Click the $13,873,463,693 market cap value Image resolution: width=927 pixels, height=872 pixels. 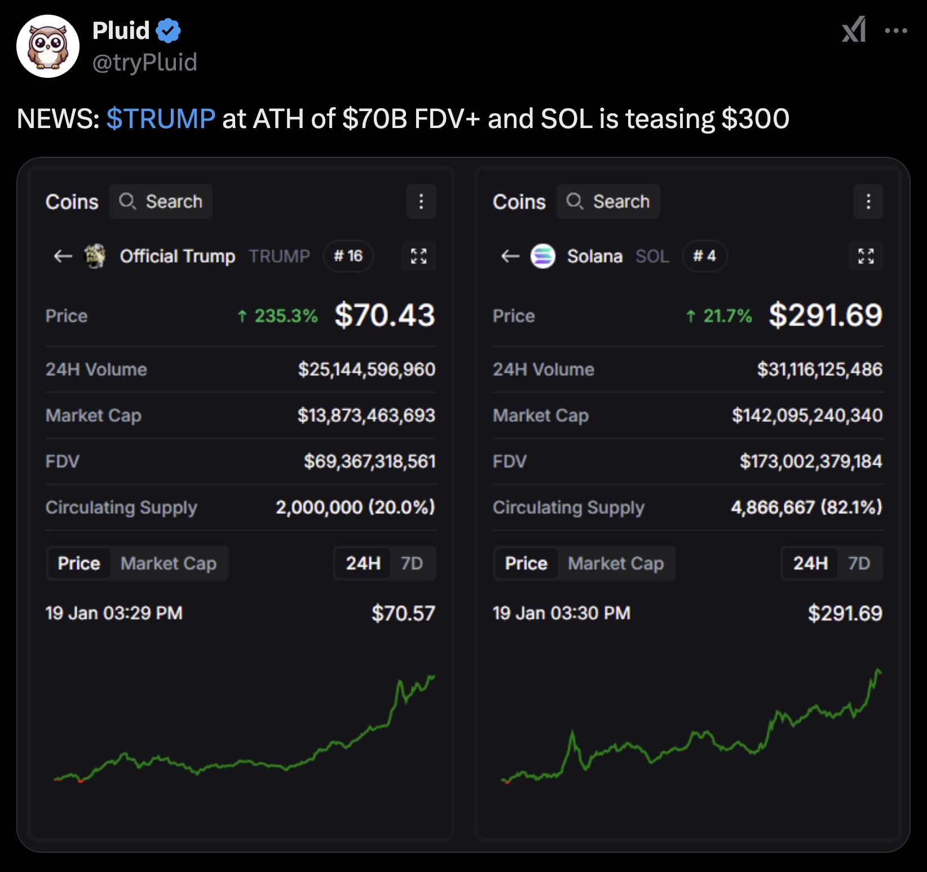point(367,416)
